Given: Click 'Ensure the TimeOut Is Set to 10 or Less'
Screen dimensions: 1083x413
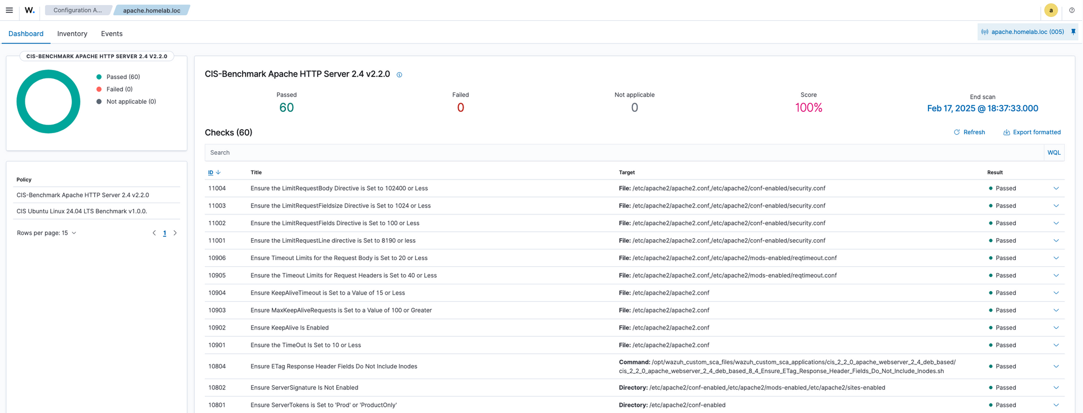Looking at the screenshot, I should click(305, 345).
